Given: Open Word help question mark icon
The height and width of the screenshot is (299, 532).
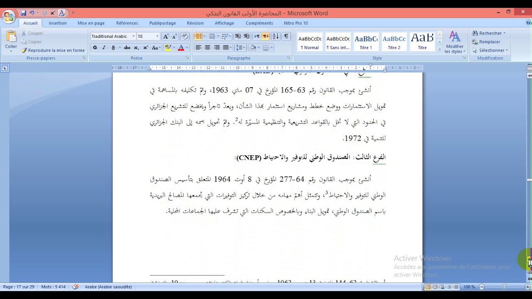Looking at the screenshot, I should (x=528, y=23).
